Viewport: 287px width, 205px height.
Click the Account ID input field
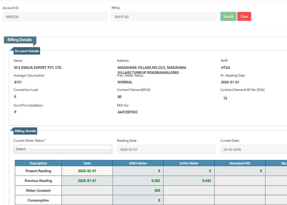tap(55, 17)
